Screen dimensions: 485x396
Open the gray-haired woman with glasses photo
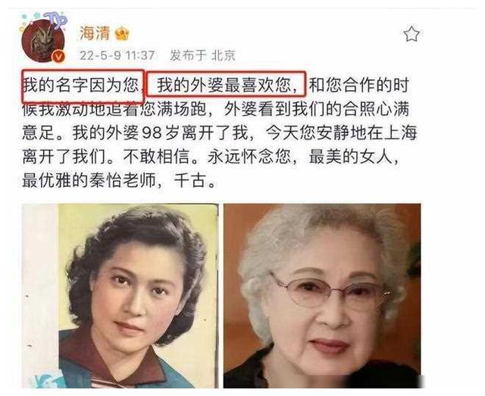(321, 296)
